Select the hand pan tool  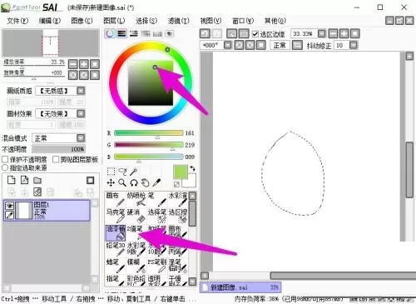[x=145, y=182]
